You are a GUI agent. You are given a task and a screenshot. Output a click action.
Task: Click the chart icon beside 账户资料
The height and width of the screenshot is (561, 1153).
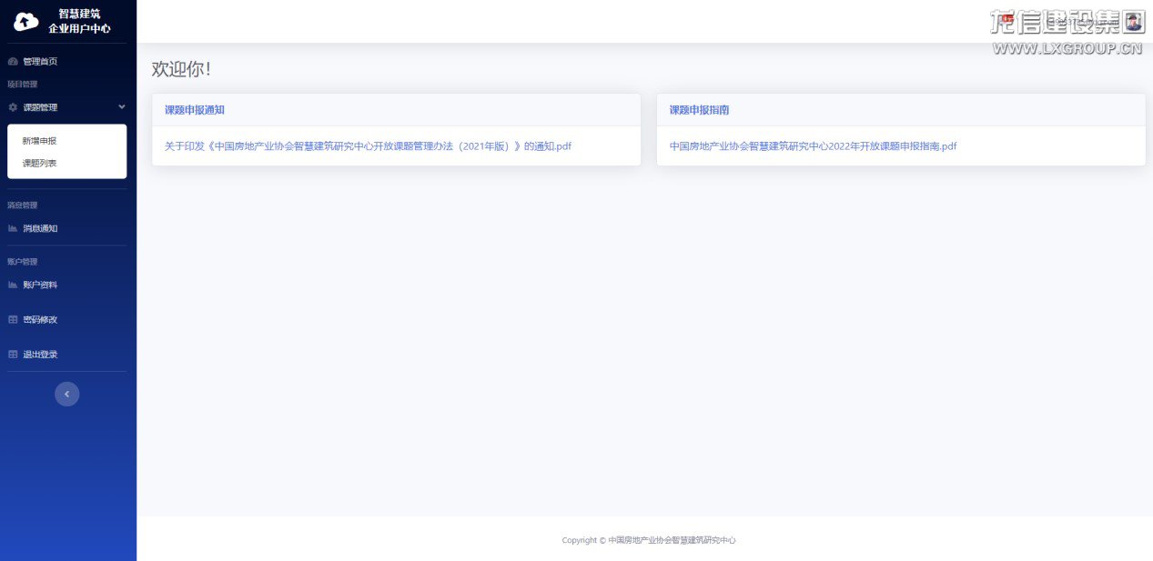click(x=13, y=285)
